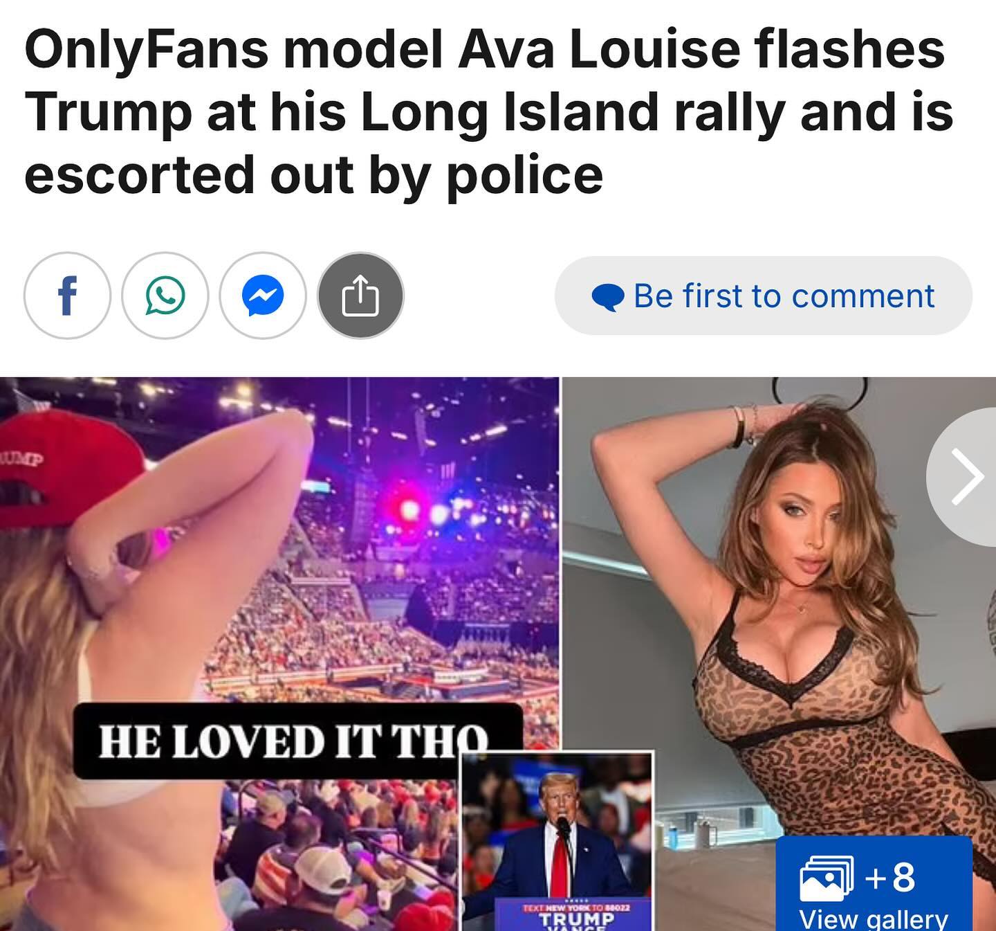Click the Text New York banner in inset
This screenshot has width=996, height=931.
[x=575, y=905]
